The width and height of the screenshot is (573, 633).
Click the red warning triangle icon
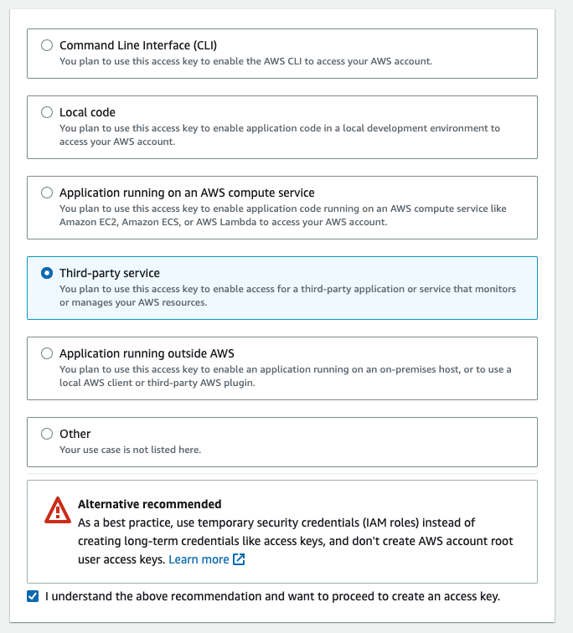(x=58, y=510)
